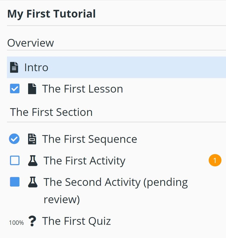
Task: Open the Intro lesson item
Action: tap(36, 67)
